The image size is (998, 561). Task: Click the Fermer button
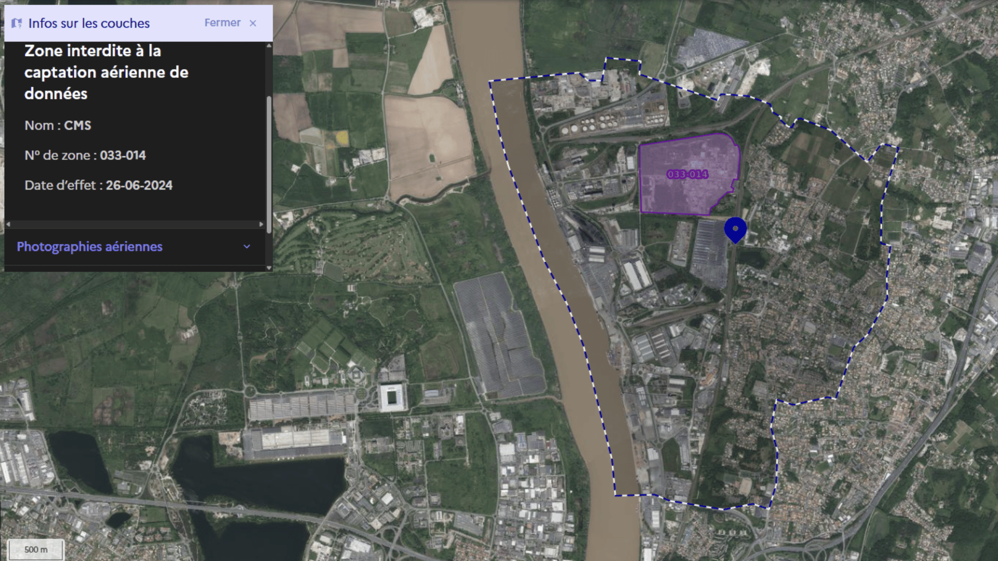click(x=222, y=23)
